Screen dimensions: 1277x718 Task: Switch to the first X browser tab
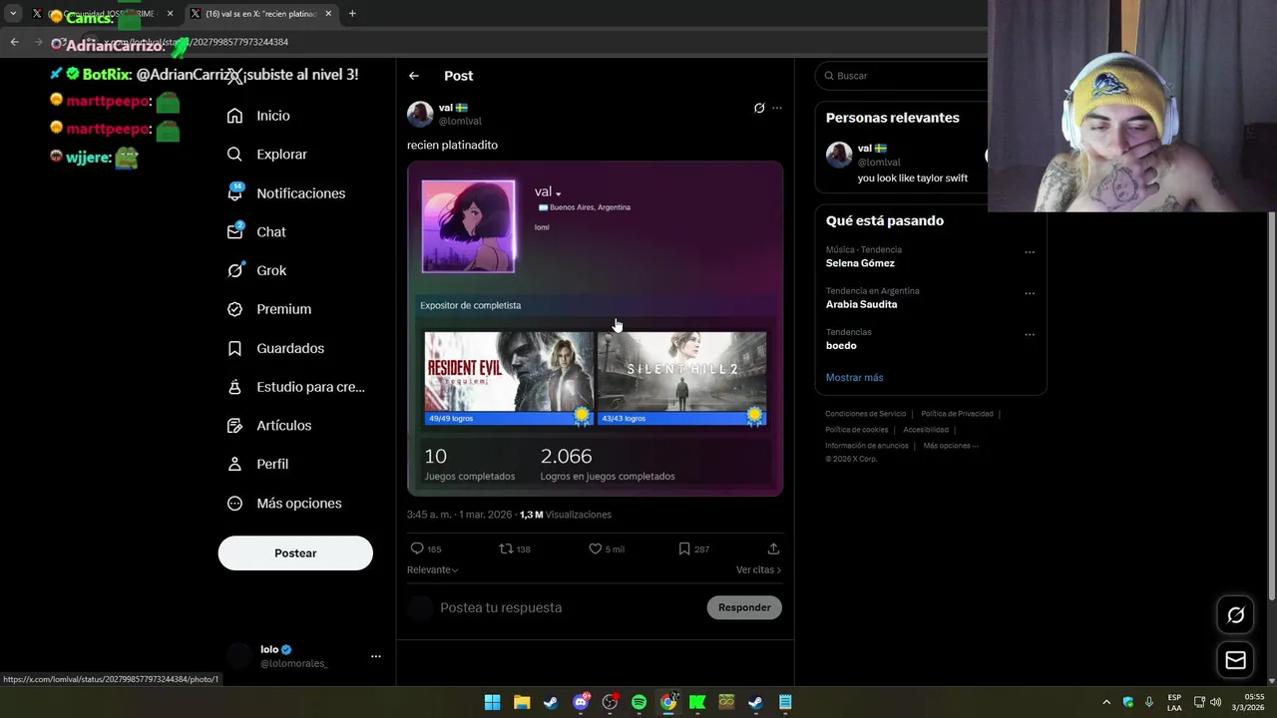pos(102,14)
